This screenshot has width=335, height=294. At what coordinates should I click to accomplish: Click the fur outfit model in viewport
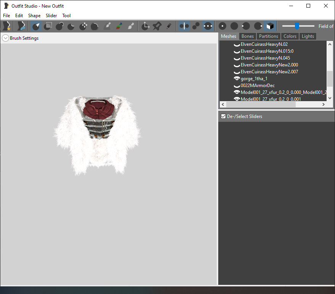coord(97,135)
